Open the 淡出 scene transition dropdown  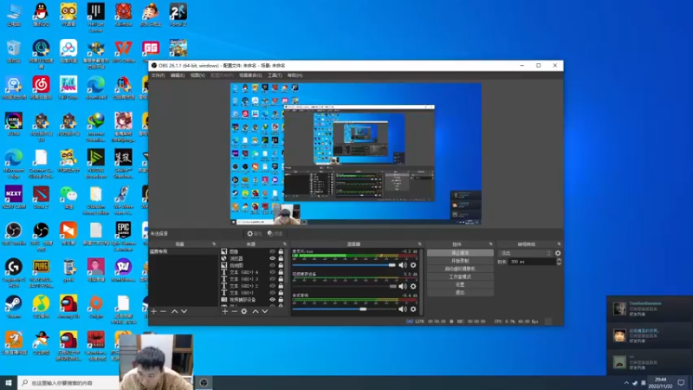(526, 253)
